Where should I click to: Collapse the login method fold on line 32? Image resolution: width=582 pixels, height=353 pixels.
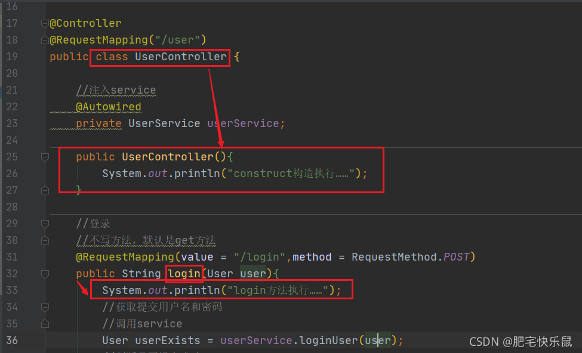(x=45, y=274)
